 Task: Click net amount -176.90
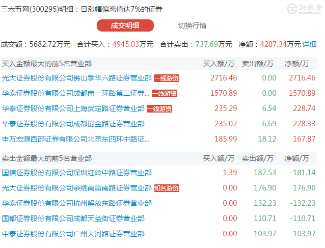point(303,188)
